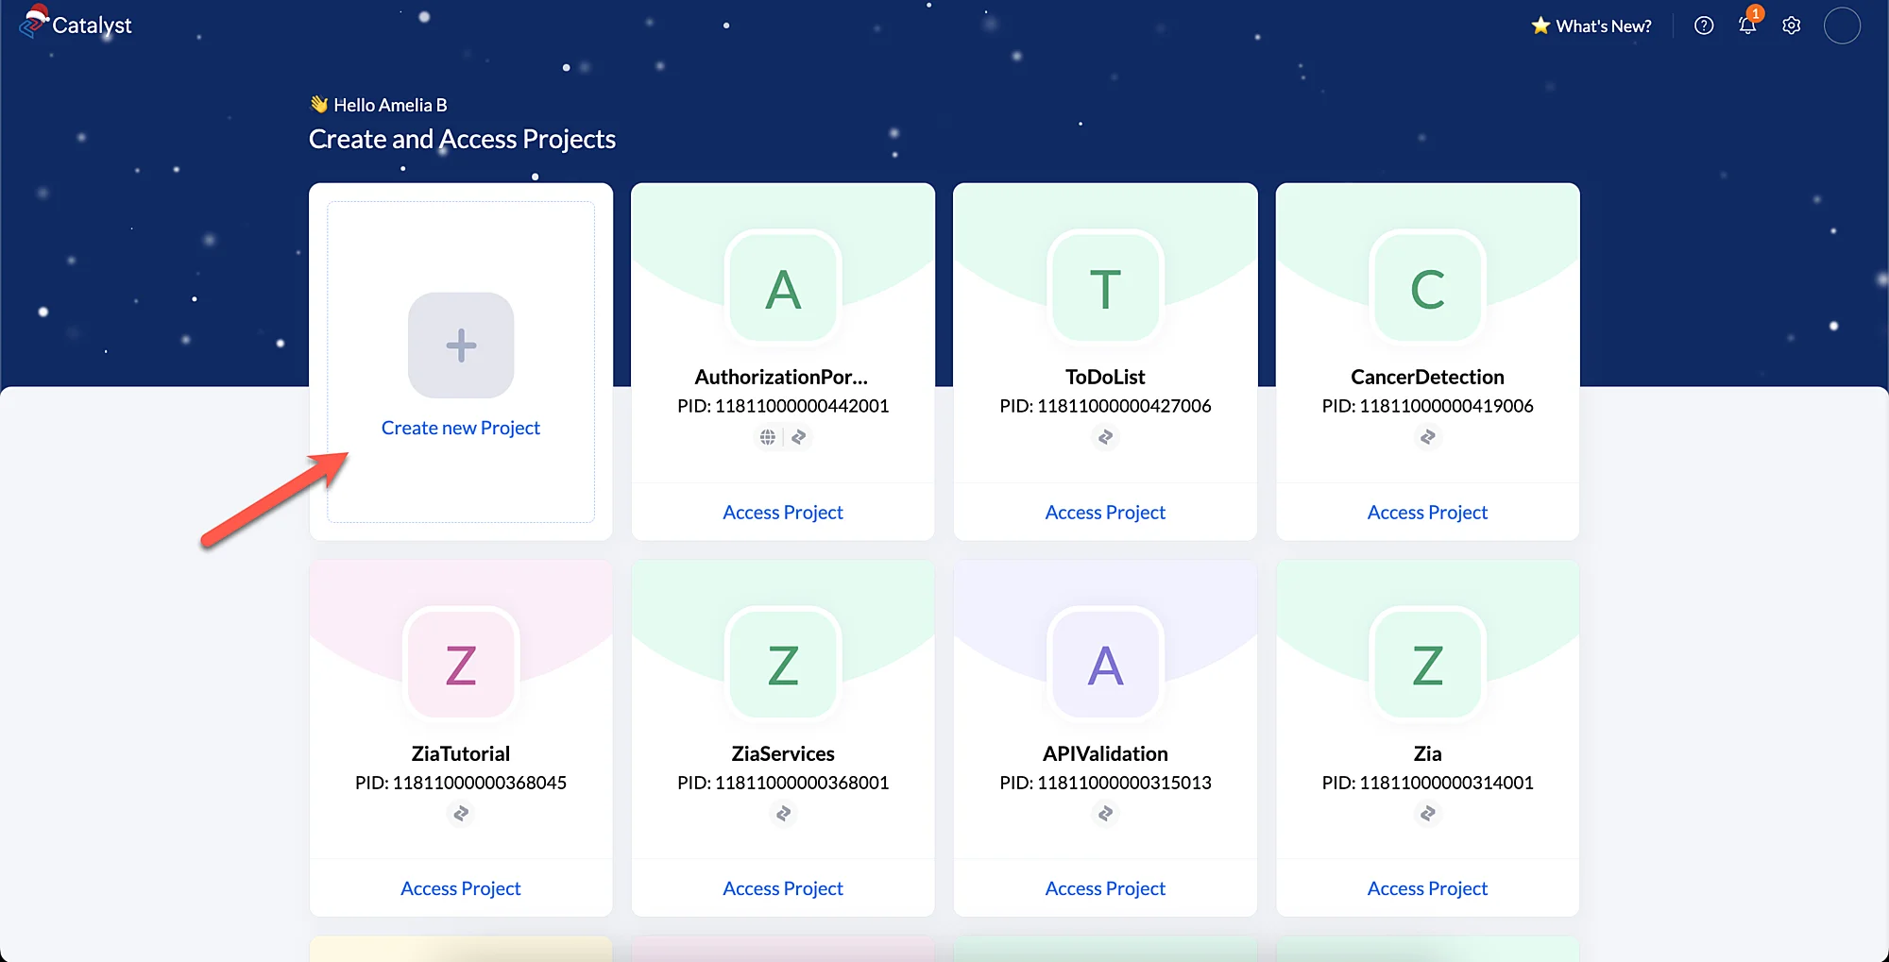
Task: Click PID 11811000000442001 text
Action: [x=783, y=406]
